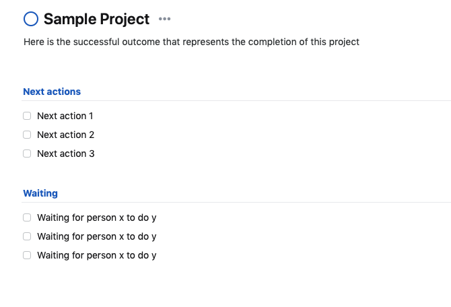The height and width of the screenshot is (307, 451).
Task: Mark Sample Project complete via circle
Action: pos(31,20)
